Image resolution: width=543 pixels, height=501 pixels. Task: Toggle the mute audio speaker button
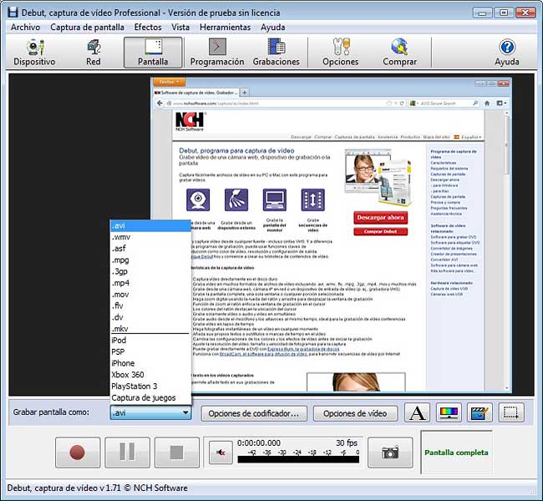click(x=221, y=452)
